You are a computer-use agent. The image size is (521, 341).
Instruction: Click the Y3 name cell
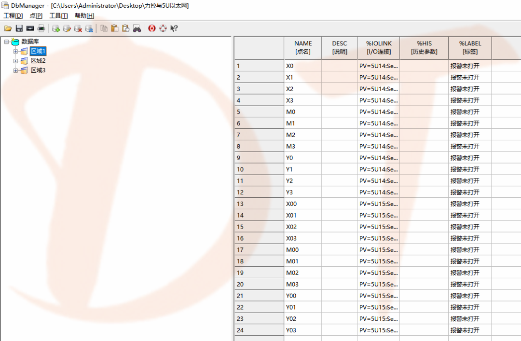click(302, 192)
